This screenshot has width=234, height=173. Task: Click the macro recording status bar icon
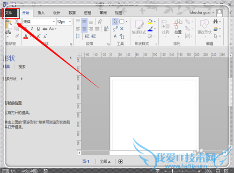[45, 171]
